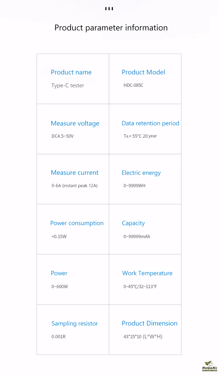The image size is (218, 375).
Task: Select the "Measure voltage" label
Action: 75,123
